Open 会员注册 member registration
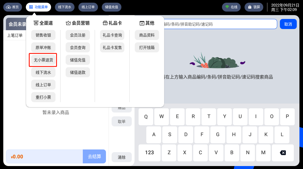This screenshot has height=169, width=303. click(x=78, y=35)
